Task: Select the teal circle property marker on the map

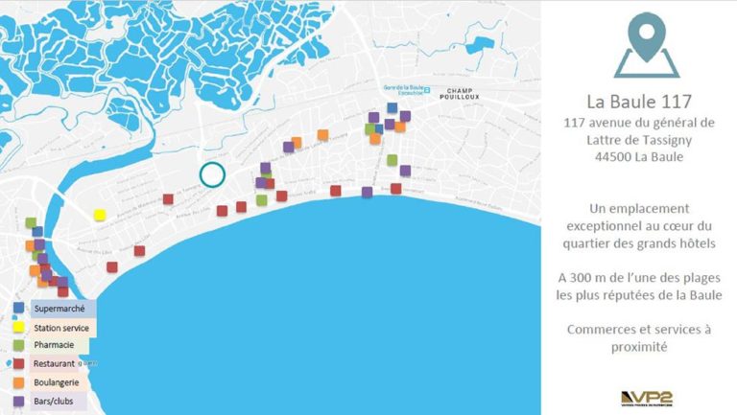Action: (212, 174)
